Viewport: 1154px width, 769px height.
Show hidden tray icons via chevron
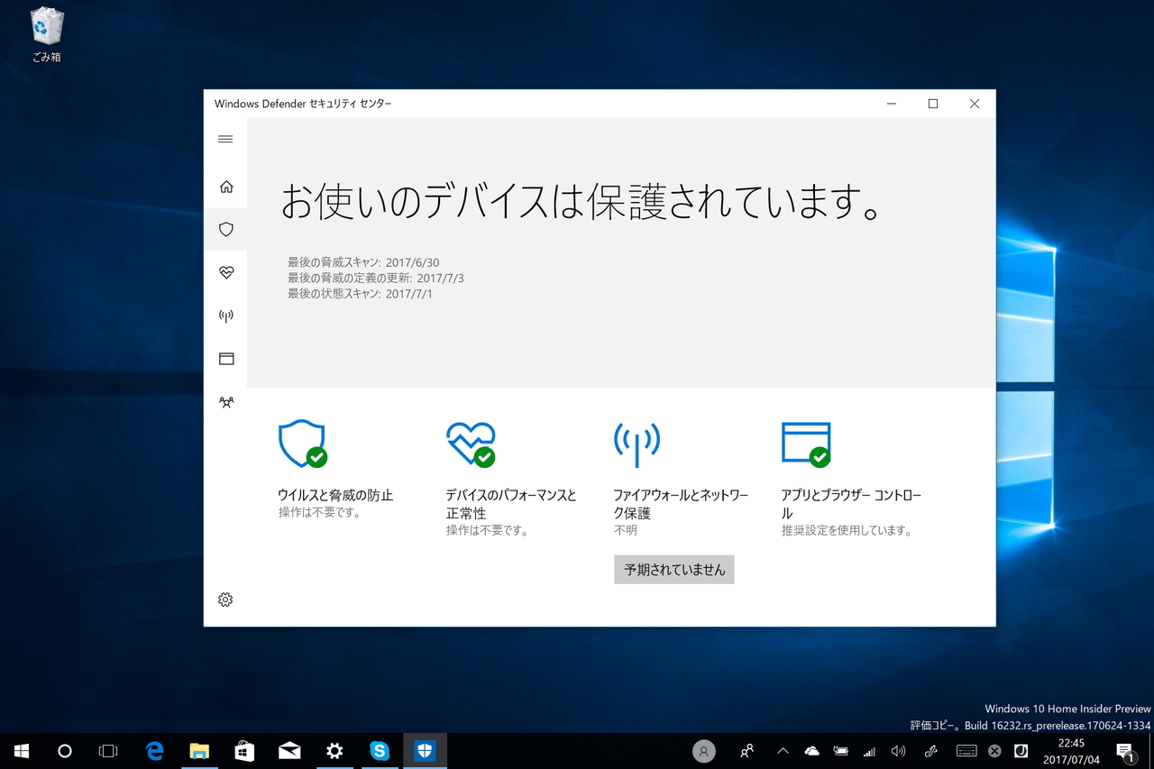click(783, 750)
